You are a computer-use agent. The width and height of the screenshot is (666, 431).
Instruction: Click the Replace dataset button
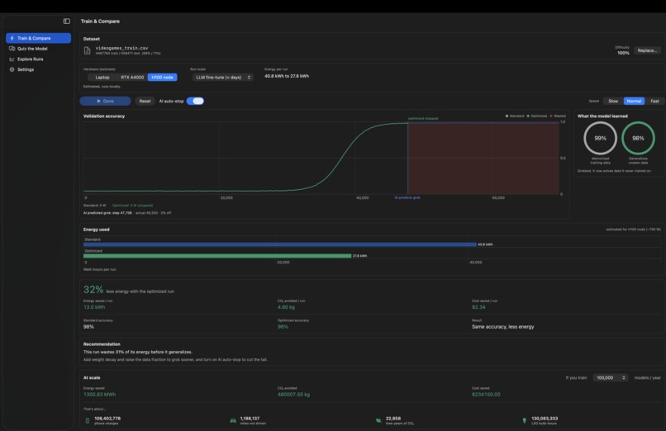647,50
